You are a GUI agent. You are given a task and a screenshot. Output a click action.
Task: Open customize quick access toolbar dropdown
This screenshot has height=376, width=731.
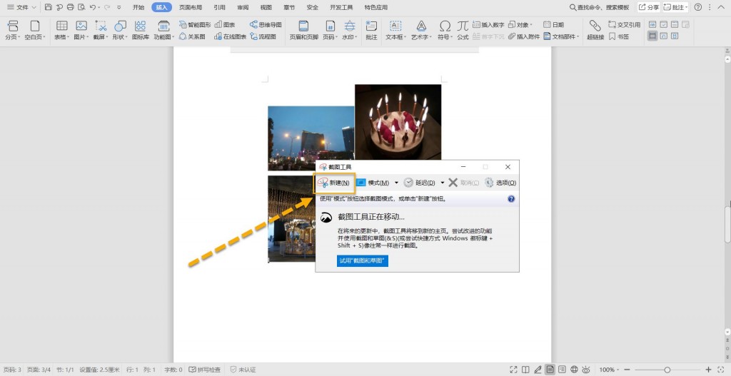point(119,7)
